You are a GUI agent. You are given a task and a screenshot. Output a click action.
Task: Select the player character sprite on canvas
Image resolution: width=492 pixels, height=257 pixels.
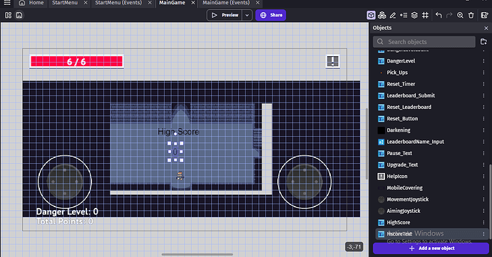click(x=180, y=176)
